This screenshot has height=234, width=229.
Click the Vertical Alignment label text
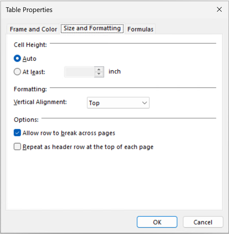41,102
